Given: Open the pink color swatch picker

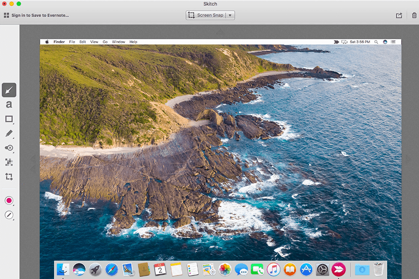Looking at the screenshot, I should 9,201.
